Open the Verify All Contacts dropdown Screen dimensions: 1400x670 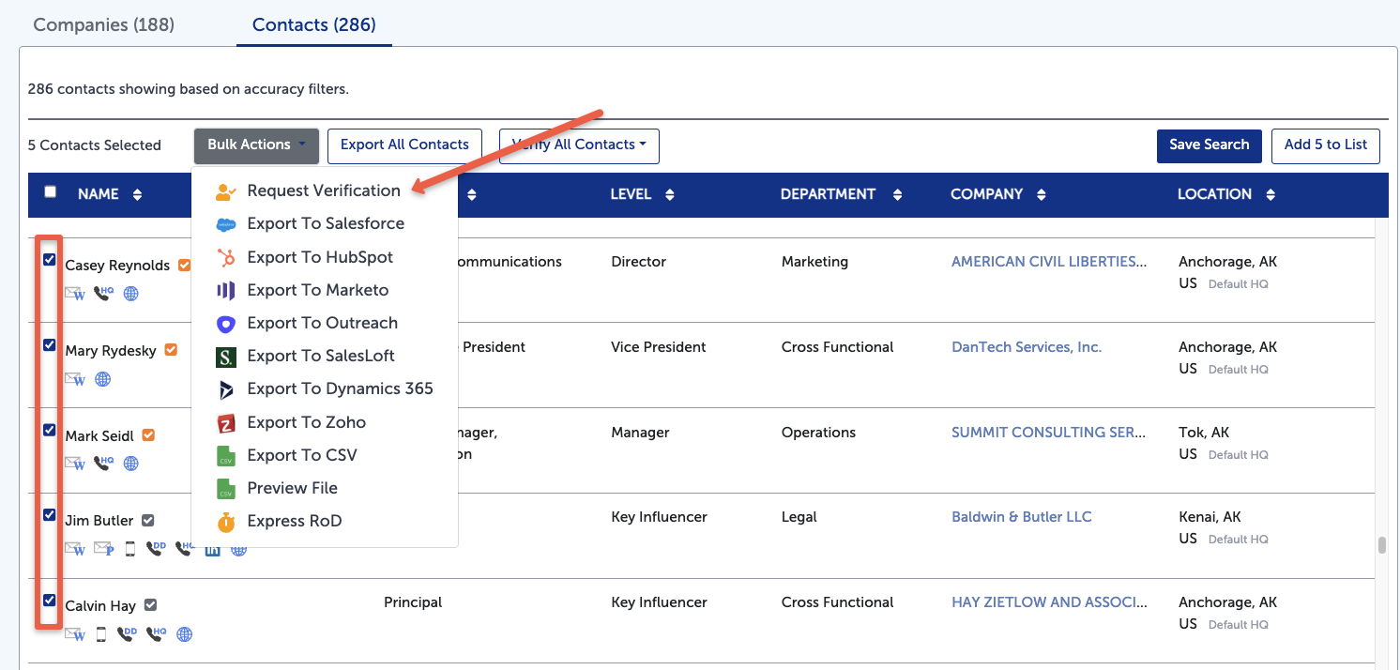click(579, 145)
